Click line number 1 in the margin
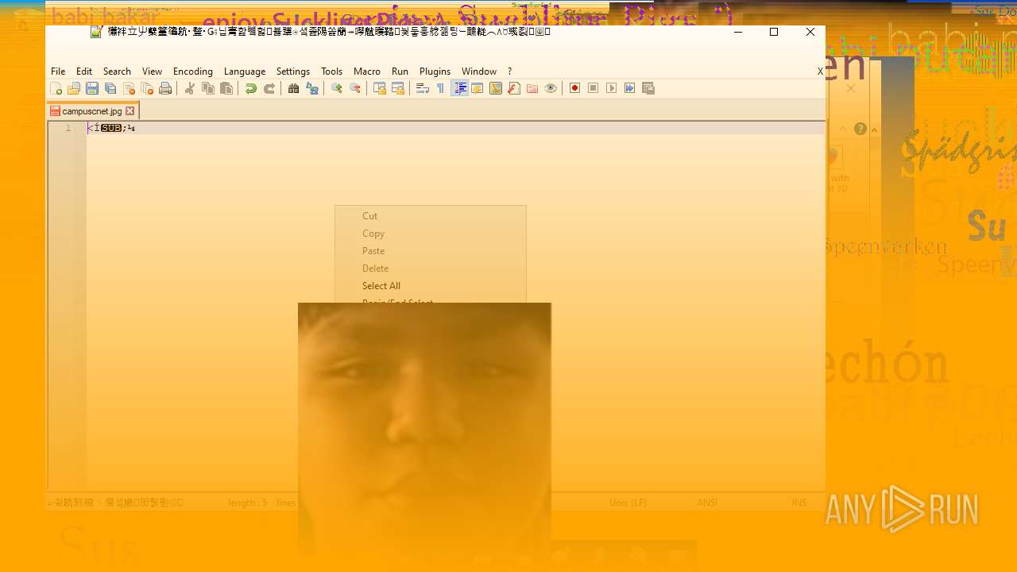 (x=68, y=128)
